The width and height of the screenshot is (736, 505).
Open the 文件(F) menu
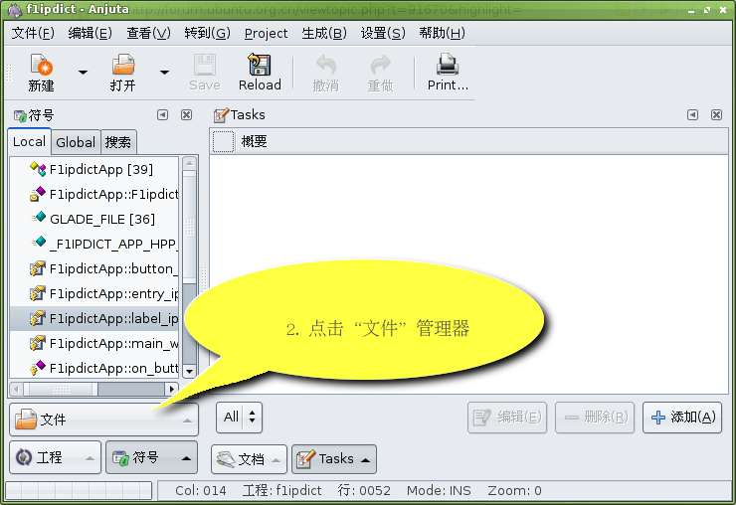(33, 33)
